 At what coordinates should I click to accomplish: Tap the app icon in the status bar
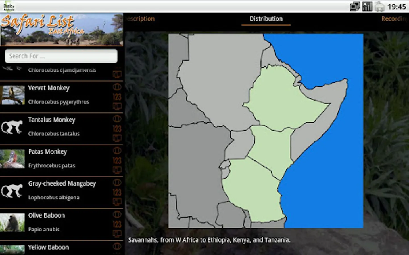pos(9,7)
